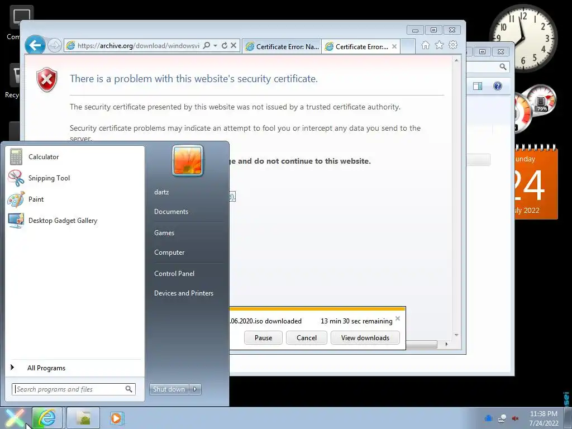Screen dimensions: 572x429
Task: Click scroll up arrow in IE page
Action: [456, 60]
